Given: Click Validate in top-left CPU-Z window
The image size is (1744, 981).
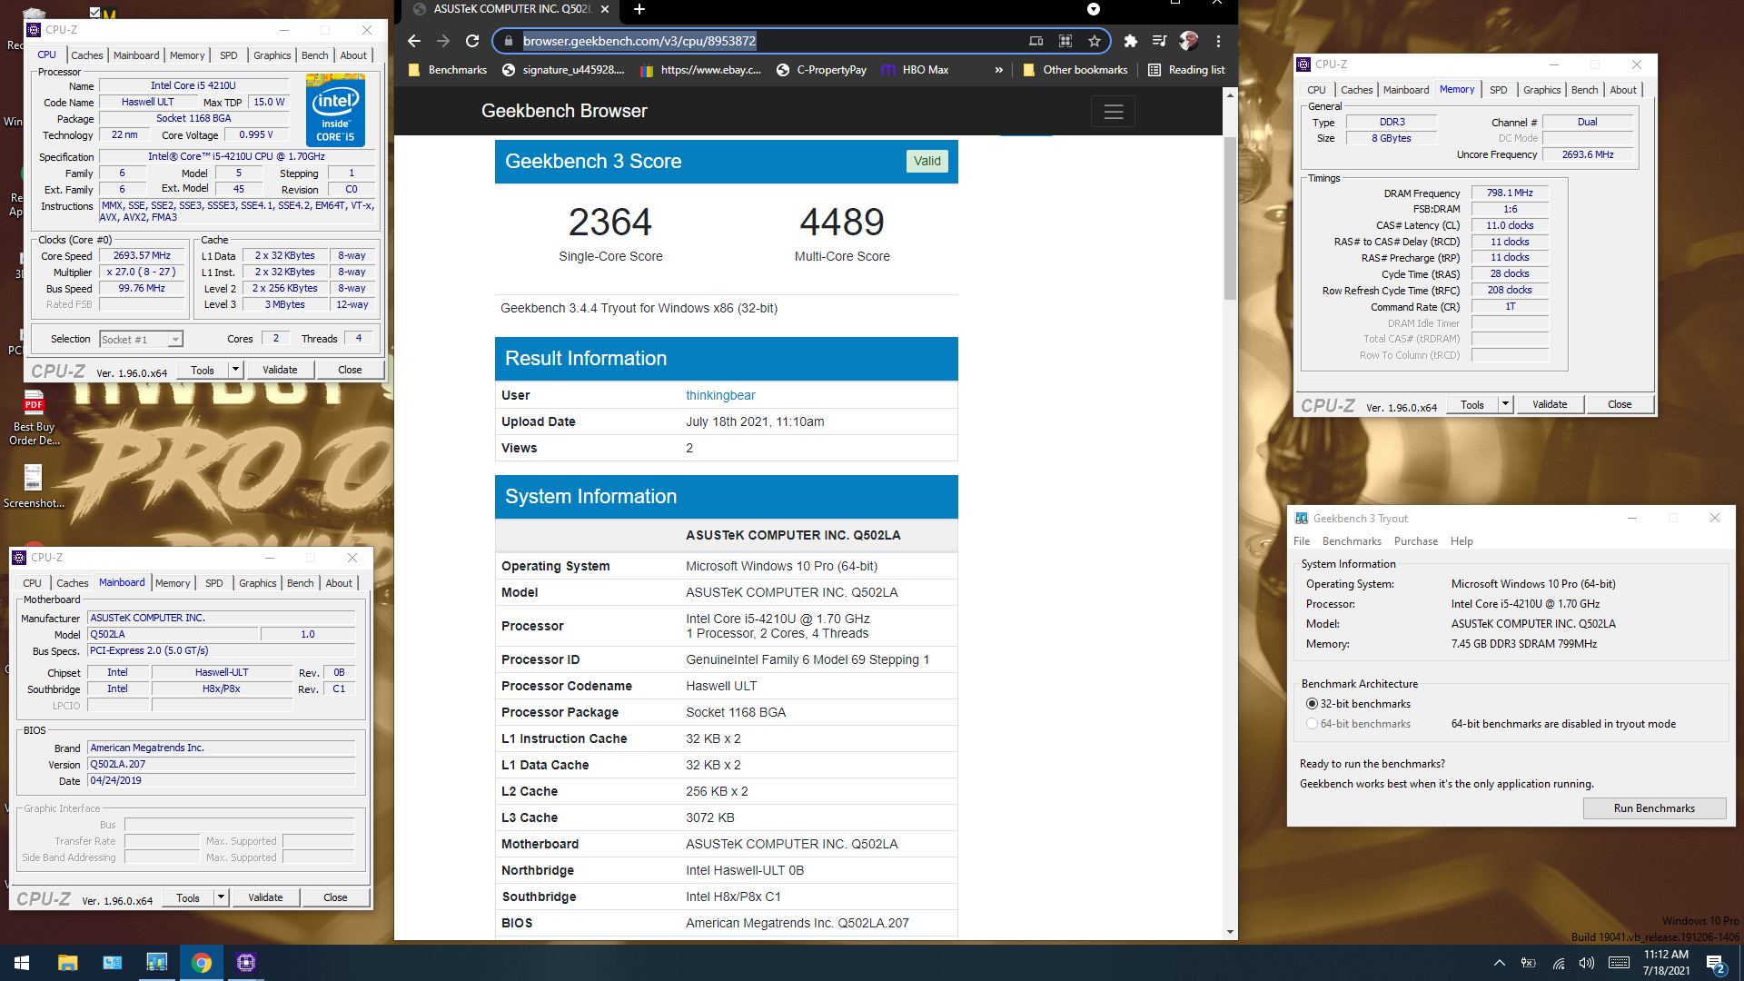Looking at the screenshot, I should click(280, 370).
